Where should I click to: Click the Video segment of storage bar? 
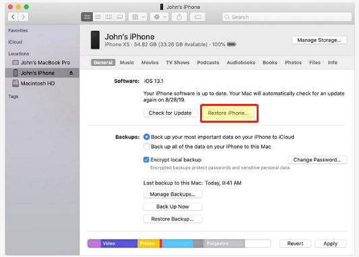[119, 244]
